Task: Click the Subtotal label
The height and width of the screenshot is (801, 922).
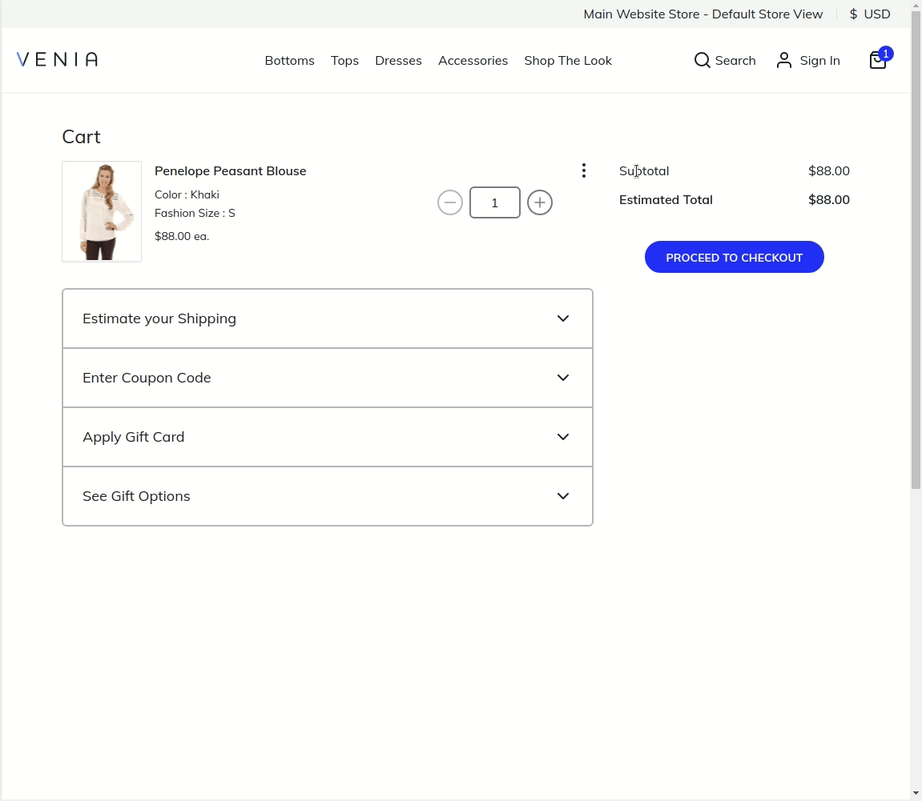Action: pyautogui.click(x=644, y=171)
